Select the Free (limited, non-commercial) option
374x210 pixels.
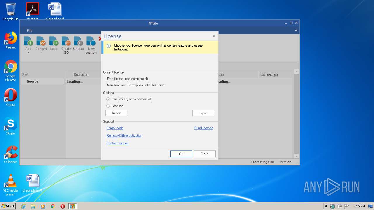[x=129, y=99]
